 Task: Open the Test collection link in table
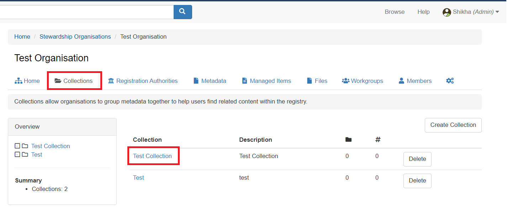click(x=138, y=178)
